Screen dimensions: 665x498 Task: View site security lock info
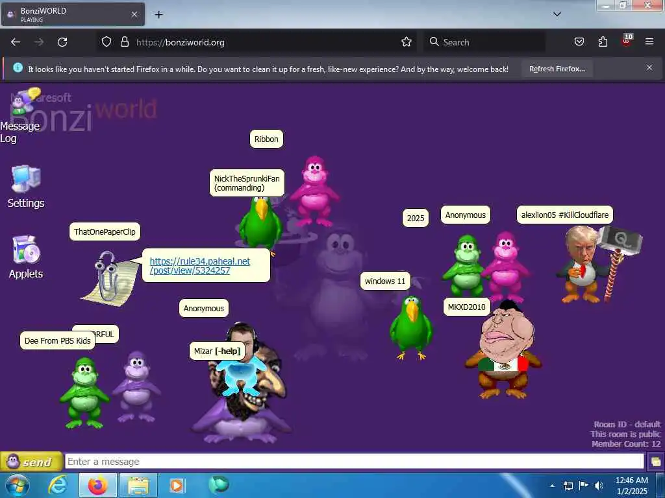coord(124,42)
